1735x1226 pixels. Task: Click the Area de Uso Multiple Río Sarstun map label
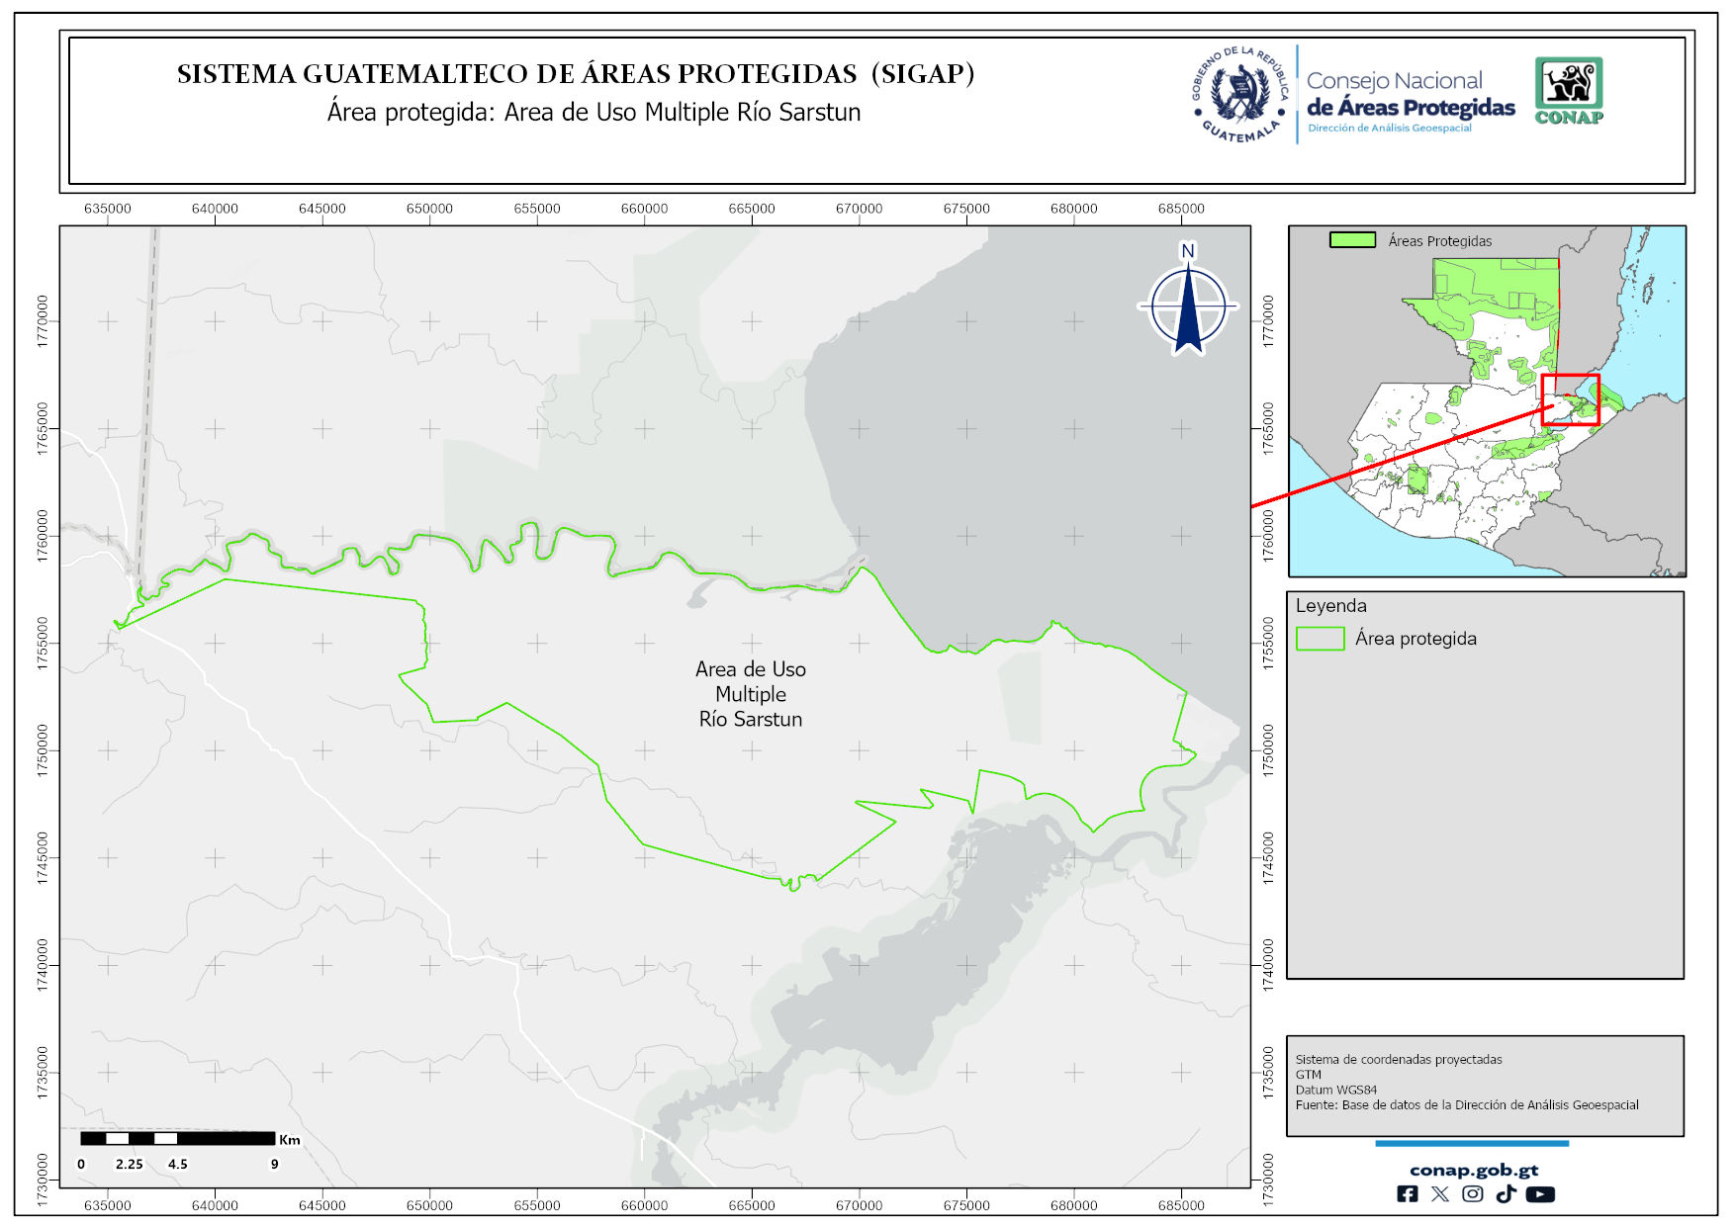pyautogui.click(x=751, y=694)
